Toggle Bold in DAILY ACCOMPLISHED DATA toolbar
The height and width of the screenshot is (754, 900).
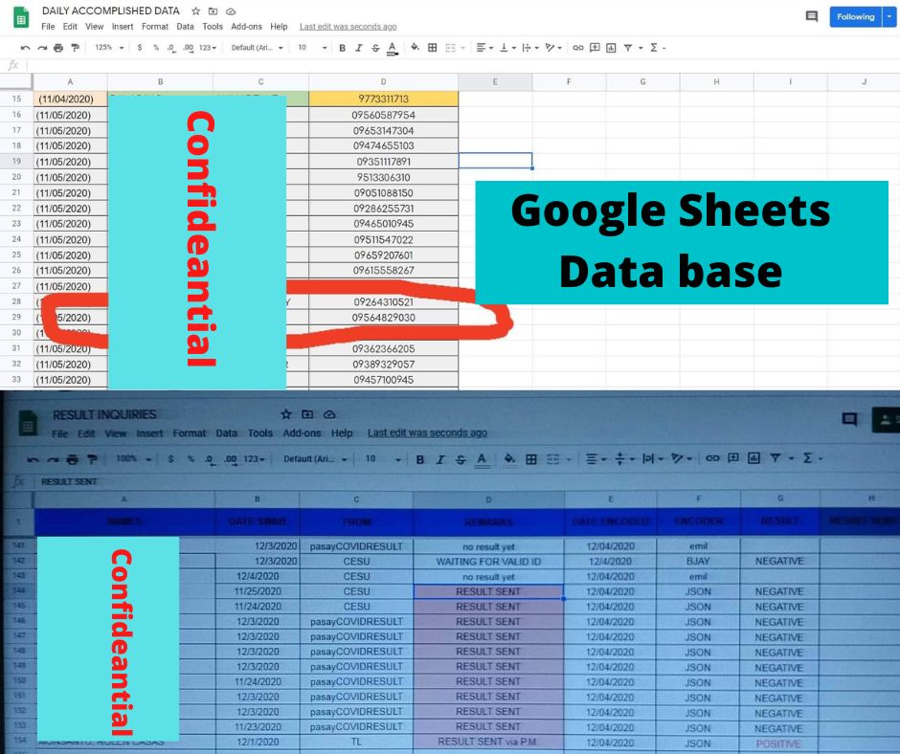click(x=342, y=48)
